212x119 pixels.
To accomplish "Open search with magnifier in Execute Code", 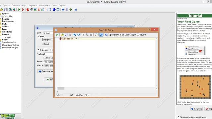I will [x=96, y=35].
